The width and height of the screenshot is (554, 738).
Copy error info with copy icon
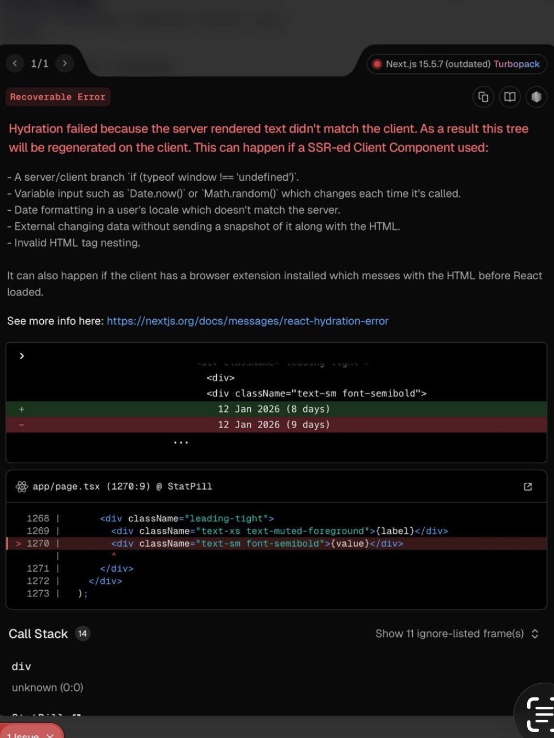tap(483, 97)
